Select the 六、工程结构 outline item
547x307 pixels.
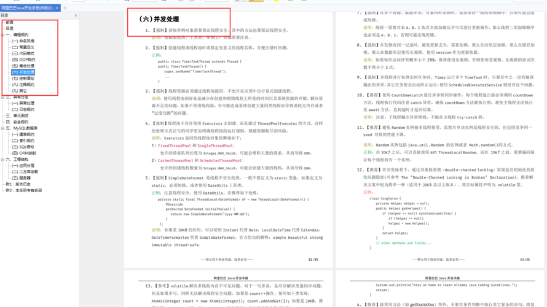pyautogui.click(x=17, y=159)
